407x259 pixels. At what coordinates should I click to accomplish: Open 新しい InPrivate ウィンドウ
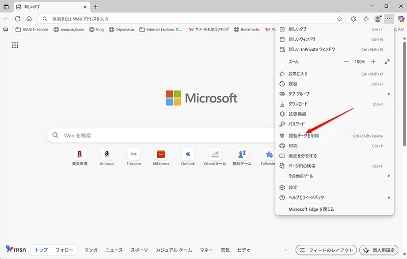pos(334,49)
